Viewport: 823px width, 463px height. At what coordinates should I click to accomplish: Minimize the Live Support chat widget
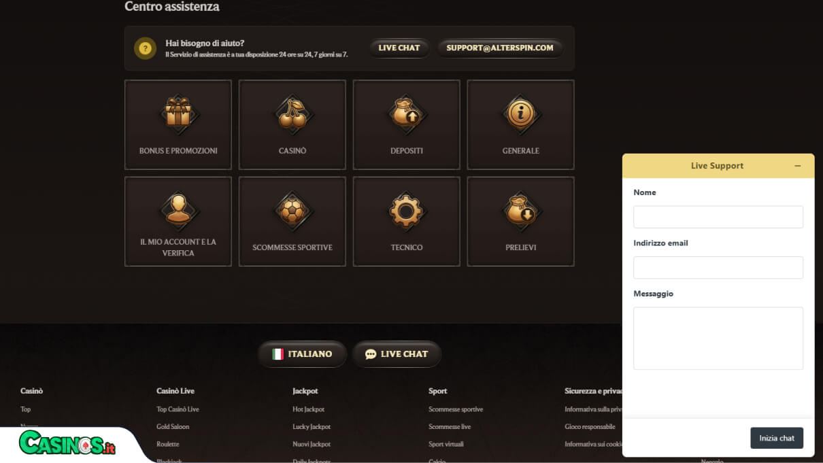coord(798,166)
